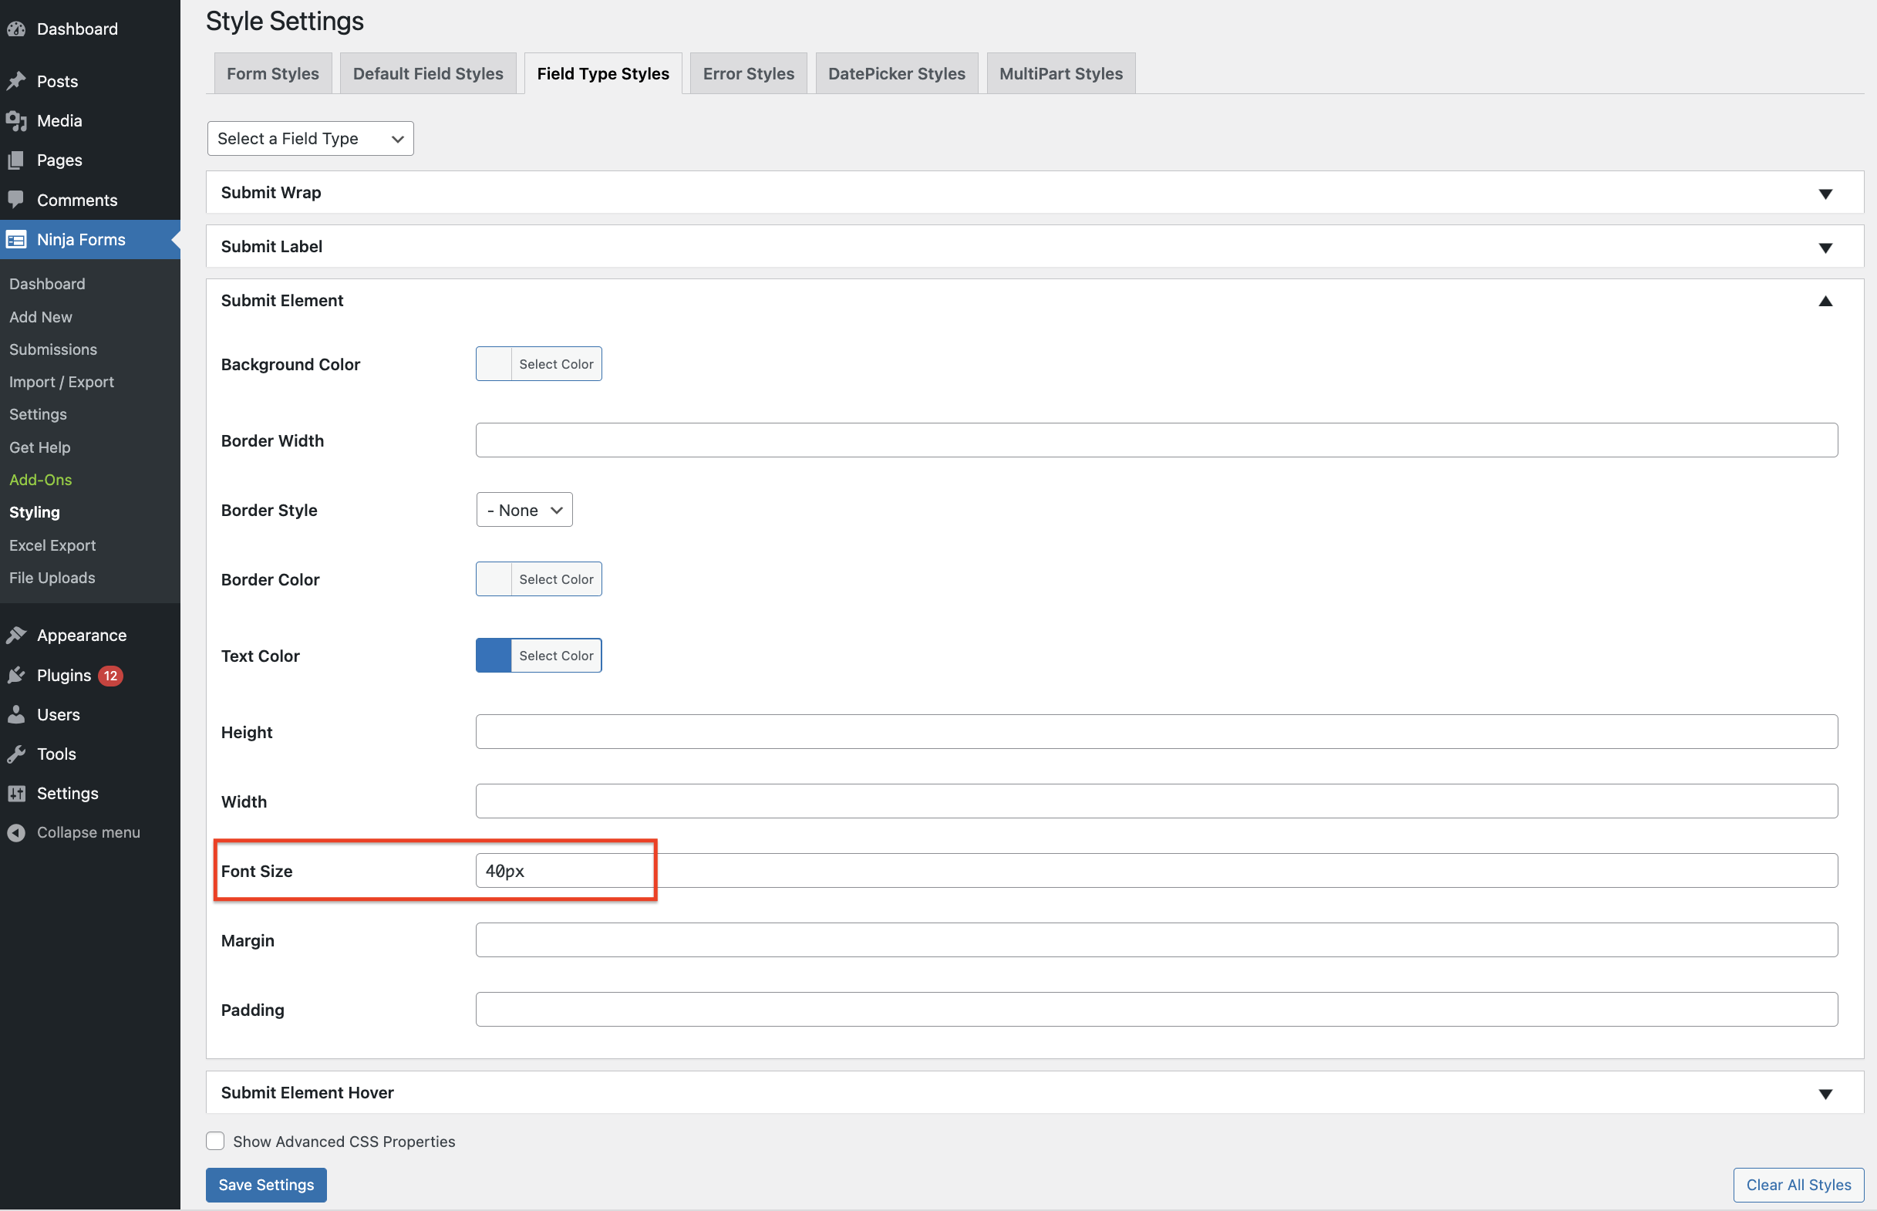1877x1211 pixels.
Task: Collapse the Submit Element section
Action: click(1825, 301)
